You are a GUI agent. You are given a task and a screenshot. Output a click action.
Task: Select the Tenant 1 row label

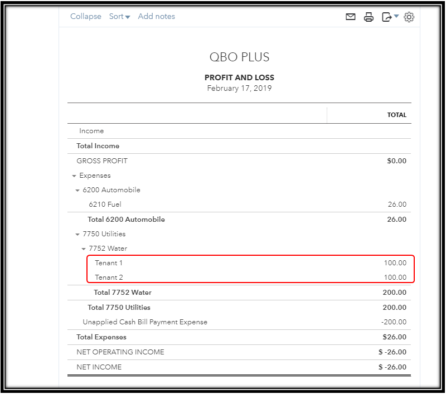(109, 263)
